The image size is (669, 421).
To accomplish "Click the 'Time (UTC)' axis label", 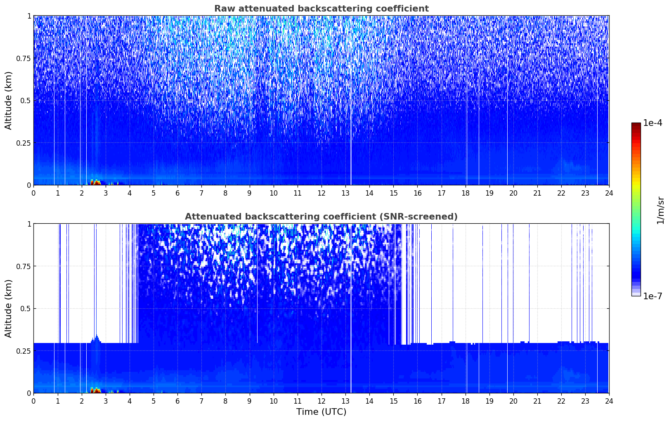I will click(321, 412).
